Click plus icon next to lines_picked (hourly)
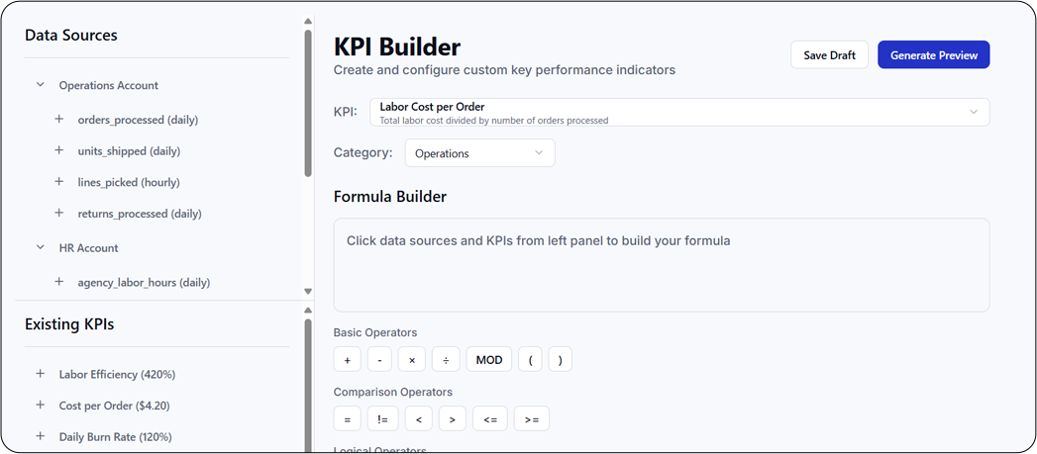This screenshot has width=1037, height=454. pos(59,182)
